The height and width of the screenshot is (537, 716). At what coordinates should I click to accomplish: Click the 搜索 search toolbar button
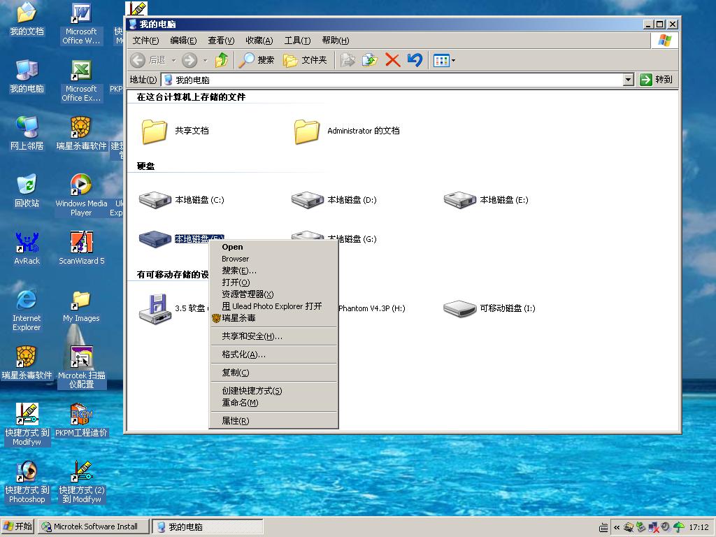tap(257, 60)
